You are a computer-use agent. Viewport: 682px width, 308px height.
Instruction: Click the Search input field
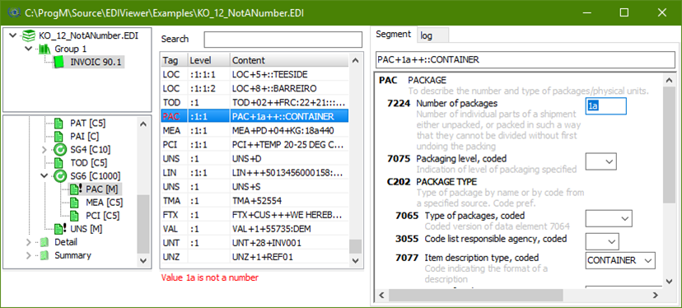(283, 40)
